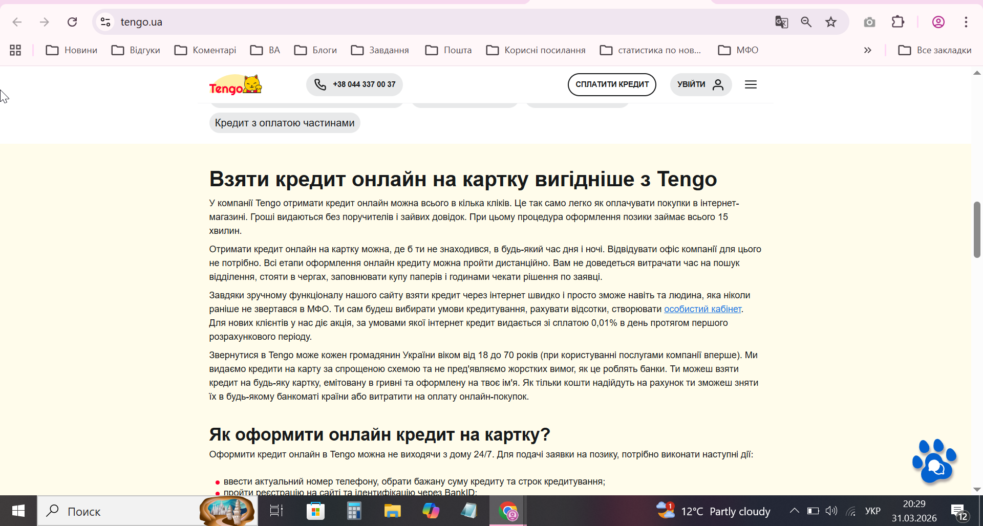Image resolution: width=983 pixels, height=526 pixels.
Task: Open the Tengo logo home link
Action: click(x=236, y=85)
